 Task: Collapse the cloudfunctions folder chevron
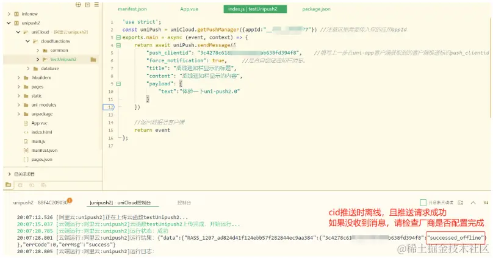point(27,41)
